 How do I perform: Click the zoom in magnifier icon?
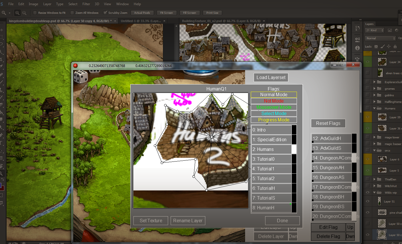click(x=17, y=13)
